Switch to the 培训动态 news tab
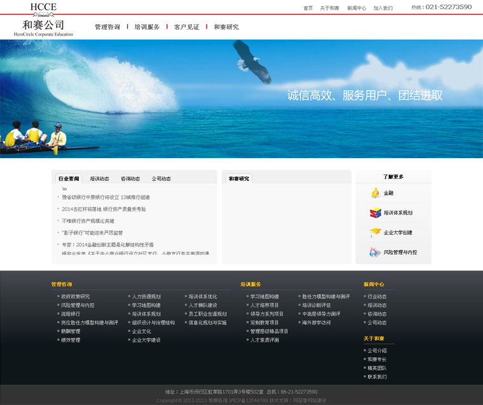The image size is (483, 405). click(x=99, y=179)
